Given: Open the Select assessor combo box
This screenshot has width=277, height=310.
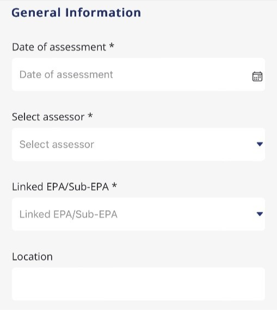Looking at the screenshot, I should 138,144.
